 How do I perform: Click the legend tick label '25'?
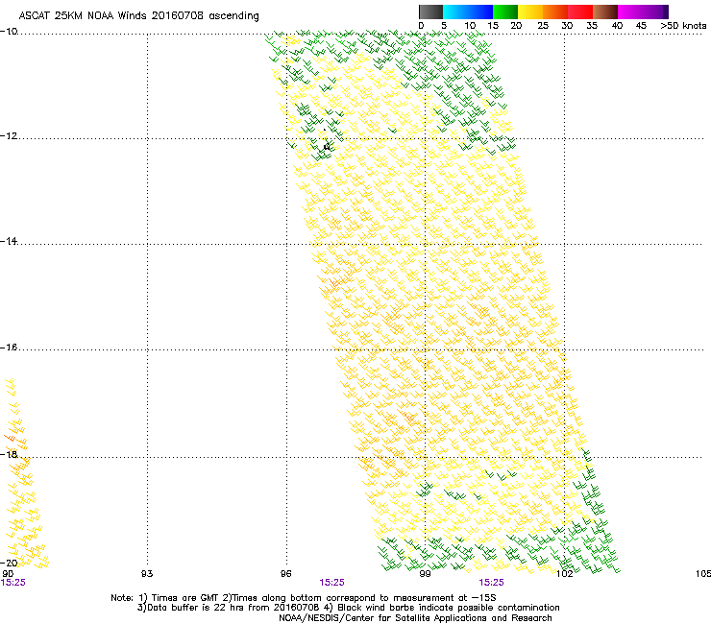click(543, 26)
